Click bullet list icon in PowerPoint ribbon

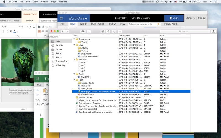[x=39, y=26]
